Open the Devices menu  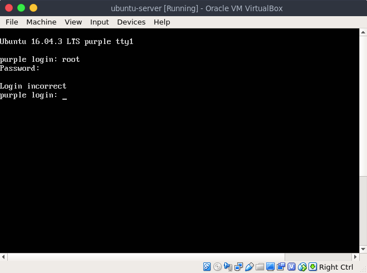[131, 22]
